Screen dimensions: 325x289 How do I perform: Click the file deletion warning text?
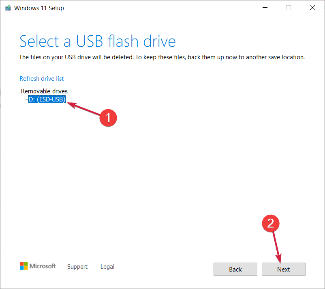(x=161, y=57)
